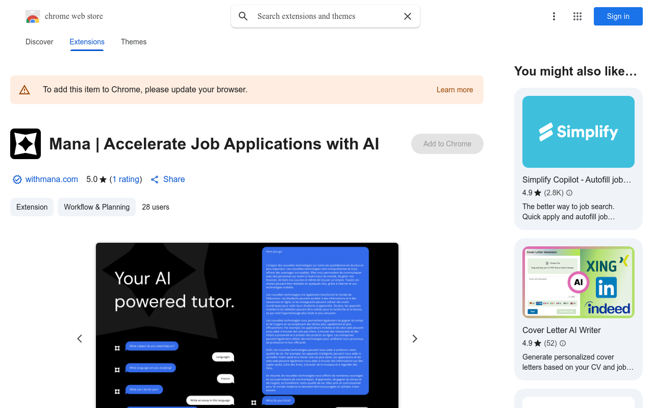
Task: Show previous screenshot with left arrow
Action: tap(80, 339)
